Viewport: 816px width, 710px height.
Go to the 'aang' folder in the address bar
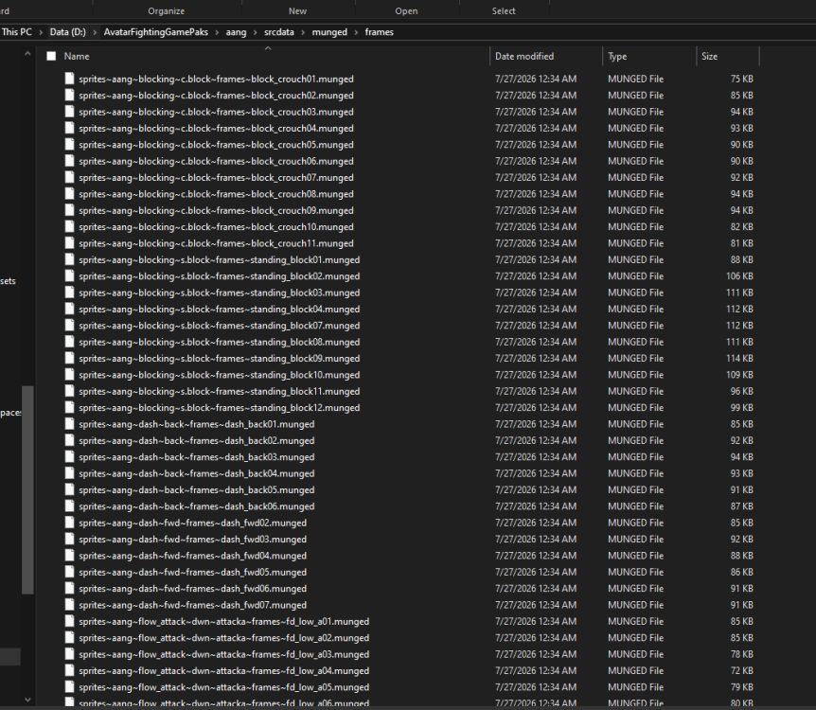pos(236,32)
